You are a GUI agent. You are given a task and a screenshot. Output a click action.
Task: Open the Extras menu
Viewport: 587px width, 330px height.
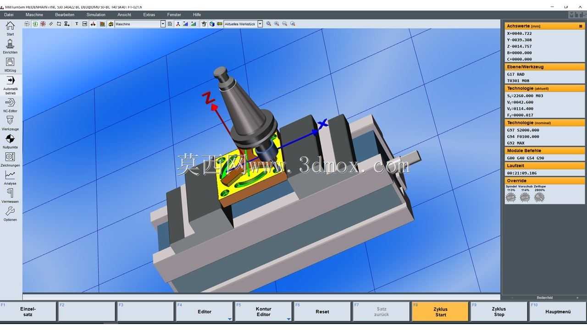point(149,15)
